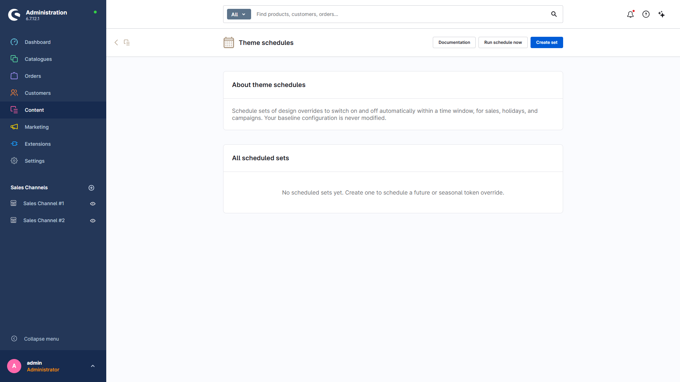Open Sales Channel #2 link
The width and height of the screenshot is (680, 382).
tap(44, 220)
